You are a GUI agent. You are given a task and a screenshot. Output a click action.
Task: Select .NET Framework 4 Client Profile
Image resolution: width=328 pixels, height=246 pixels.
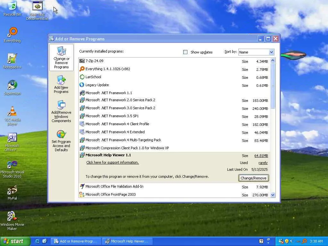click(x=175, y=124)
